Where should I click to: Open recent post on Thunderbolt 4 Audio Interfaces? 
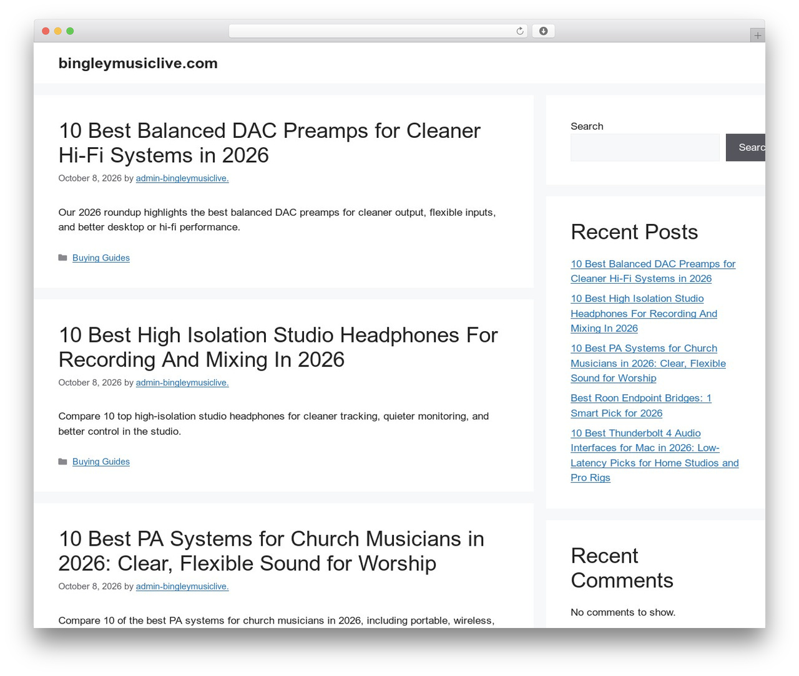[654, 455]
